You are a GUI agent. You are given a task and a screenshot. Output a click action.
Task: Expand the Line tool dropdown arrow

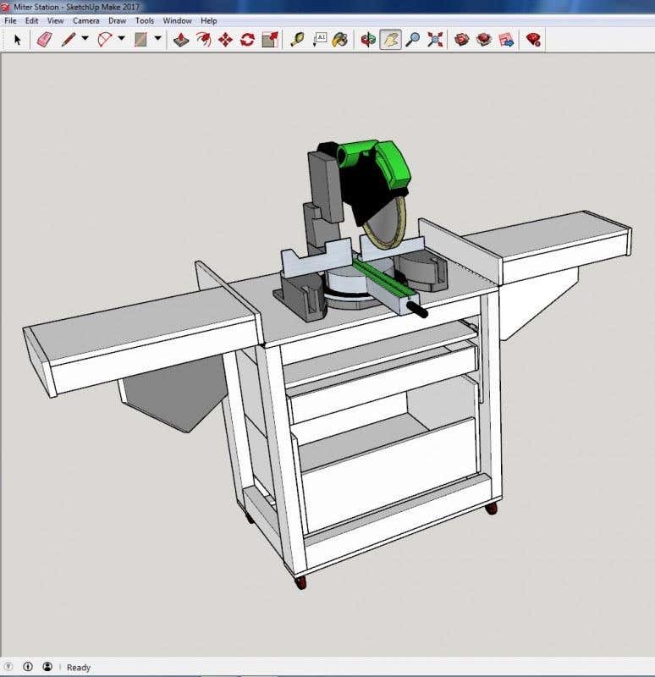[85, 39]
